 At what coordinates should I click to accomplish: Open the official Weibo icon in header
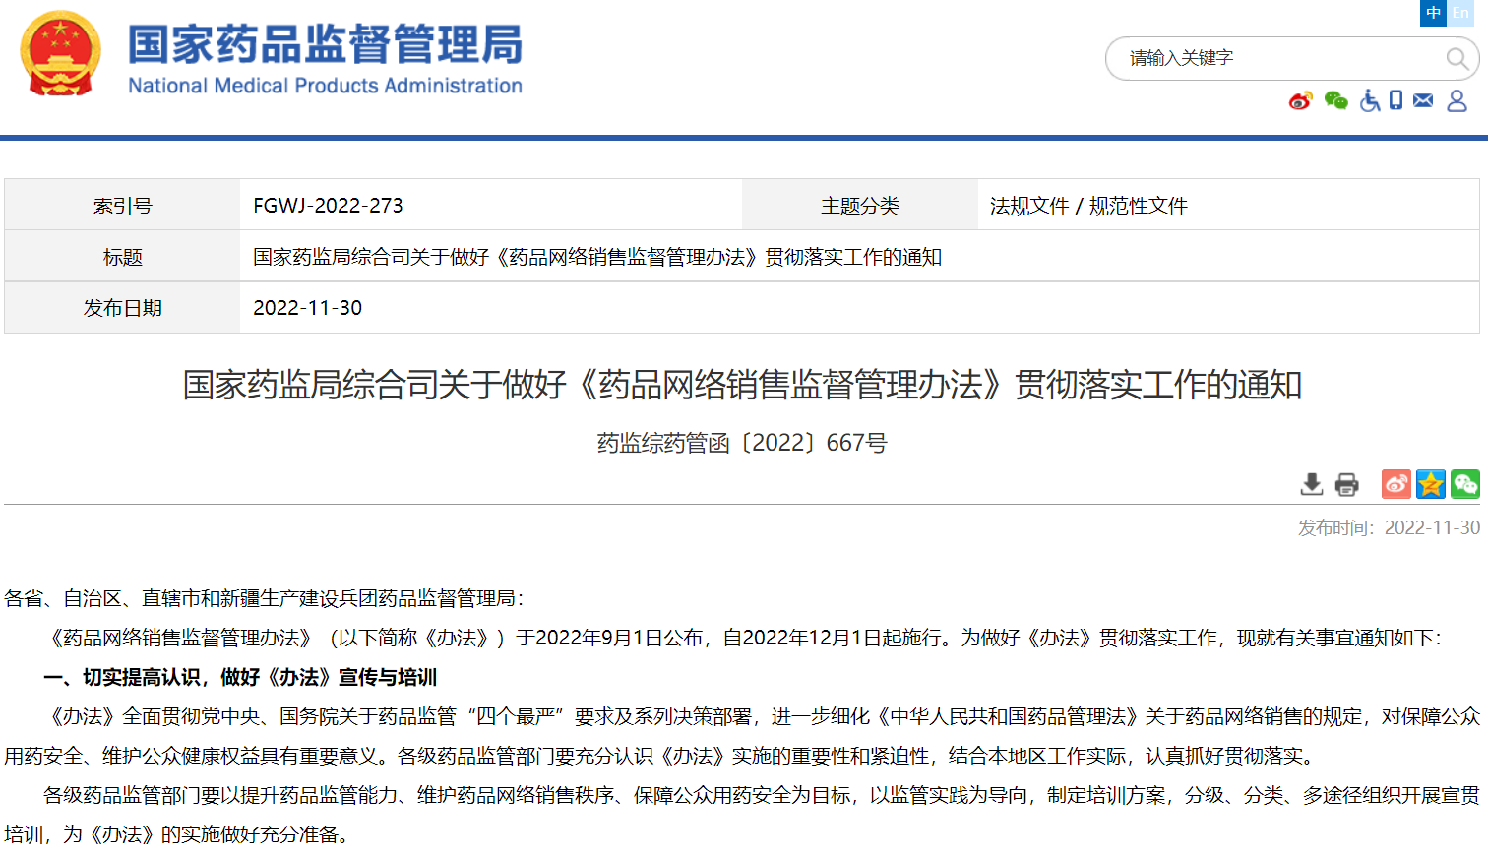[1300, 100]
